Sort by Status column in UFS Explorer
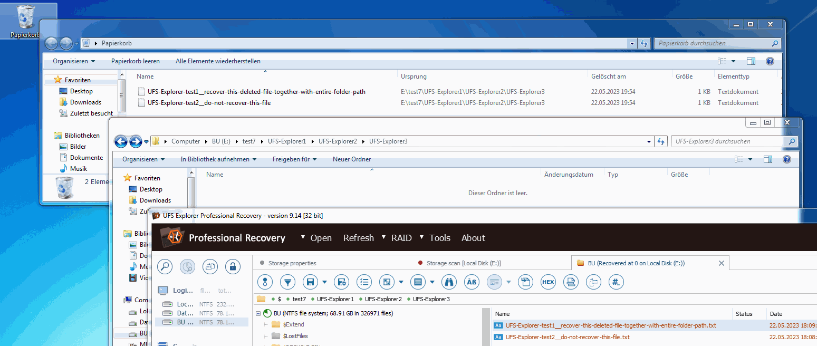 pos(744,314)
